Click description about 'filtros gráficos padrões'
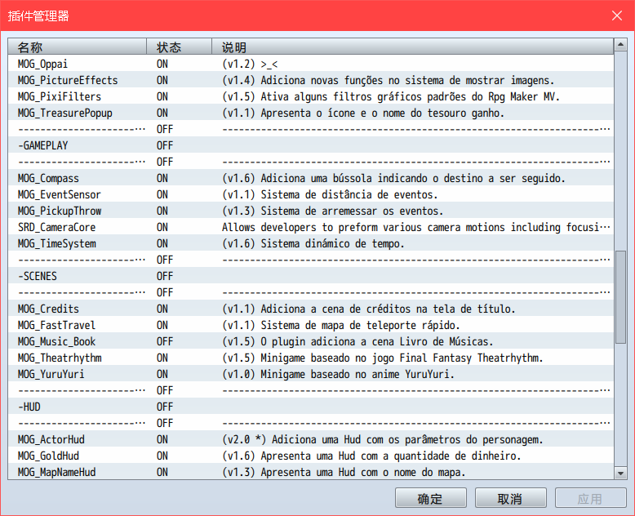This screenshot has width=635, height=516. [x=391, y=96]
